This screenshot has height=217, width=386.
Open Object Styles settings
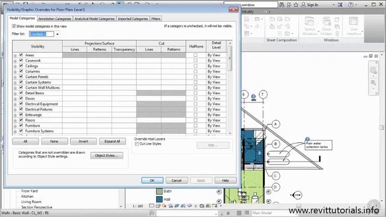click(x=107, y=156)
